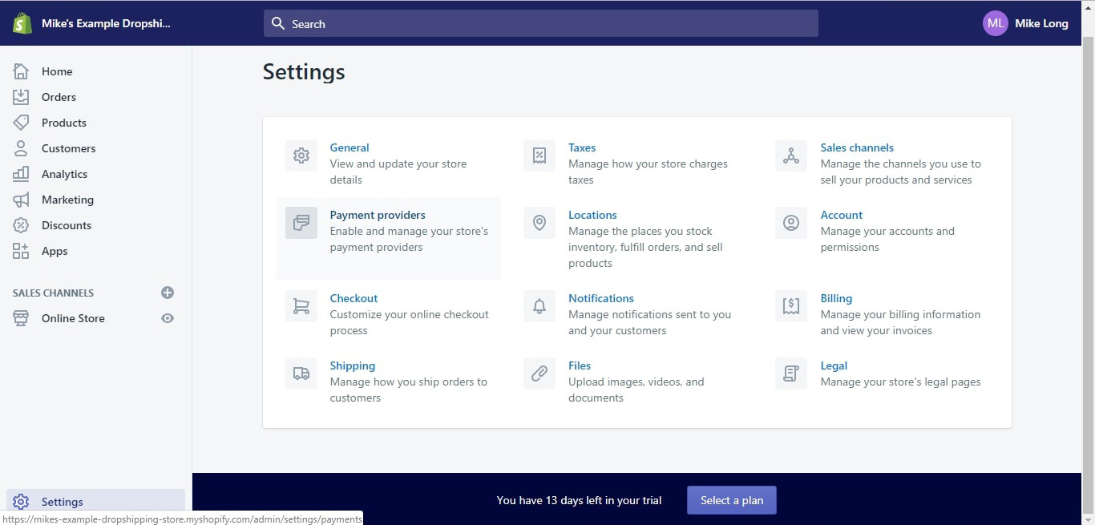Click the Locations pin icon
Image resolution: width=1095 pixels, height=525 pixels.
[539, 223]
